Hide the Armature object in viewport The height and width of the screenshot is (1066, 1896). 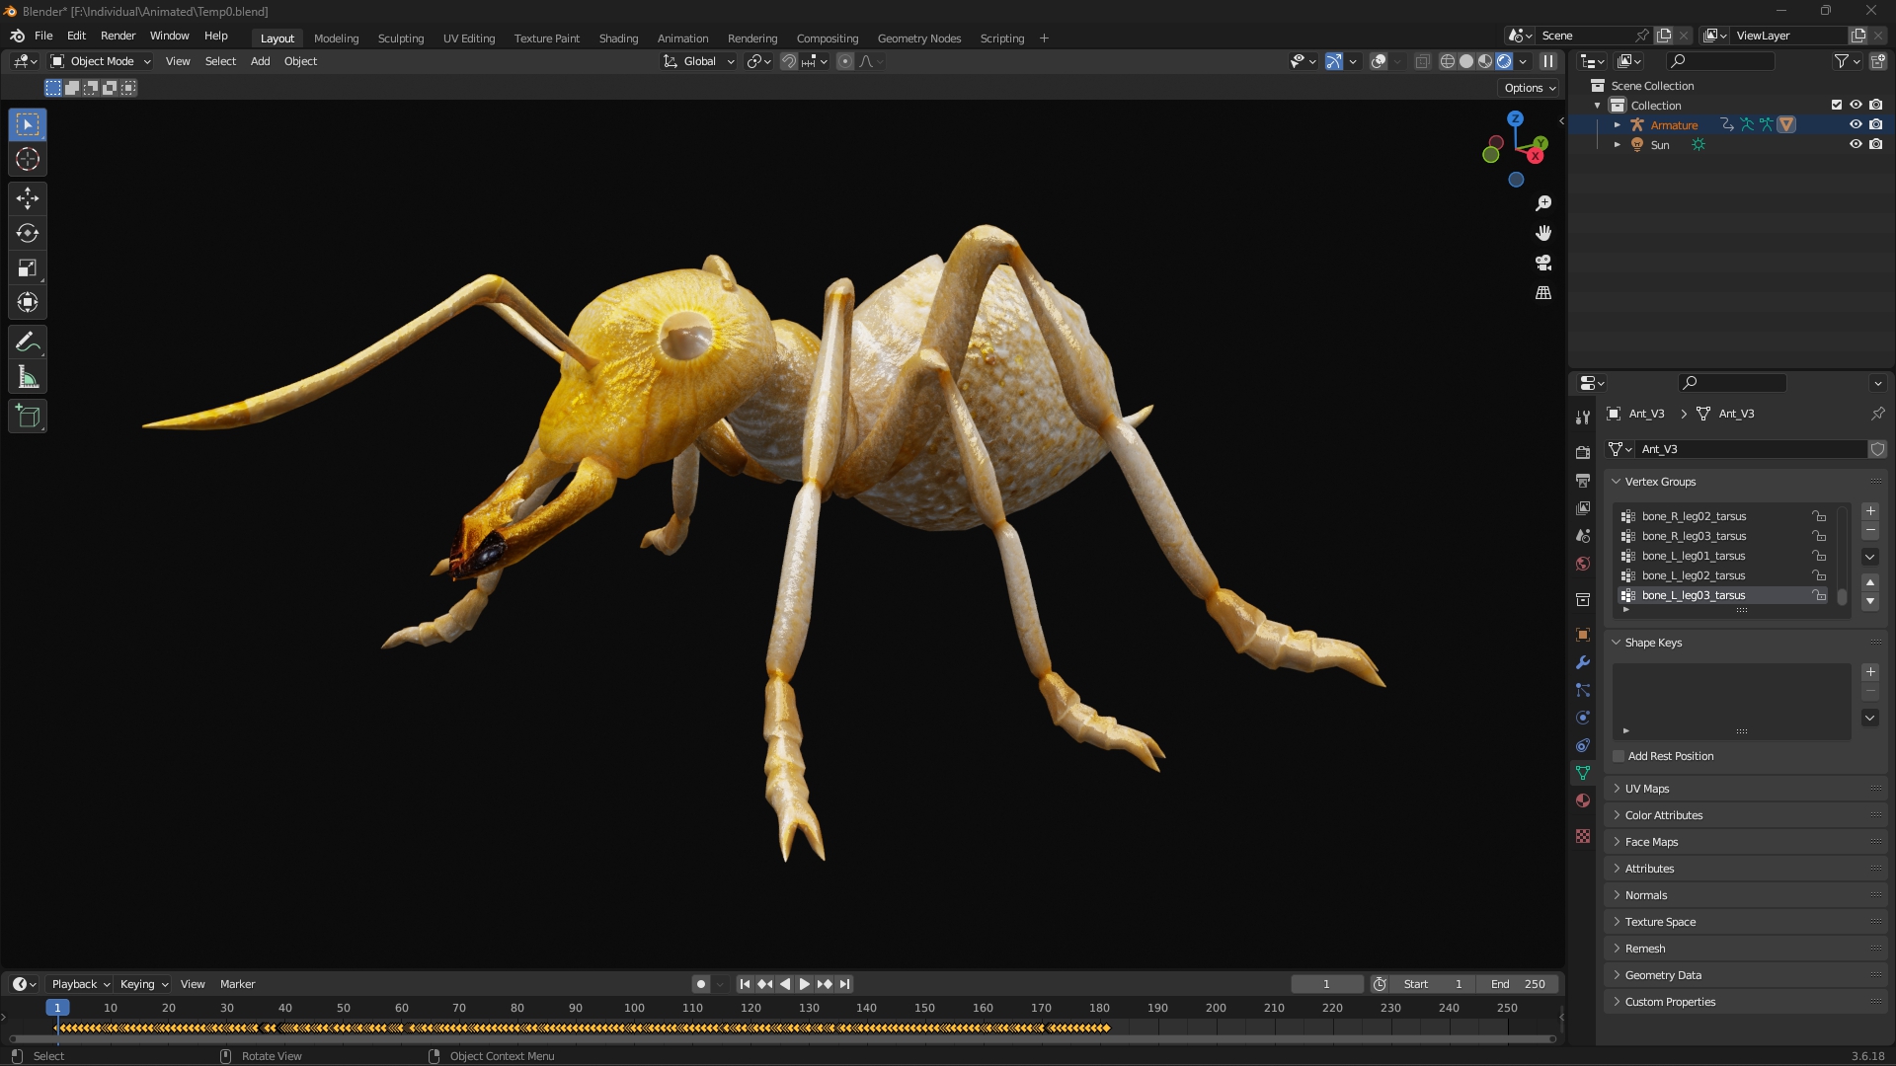[x=1856, y=124]
